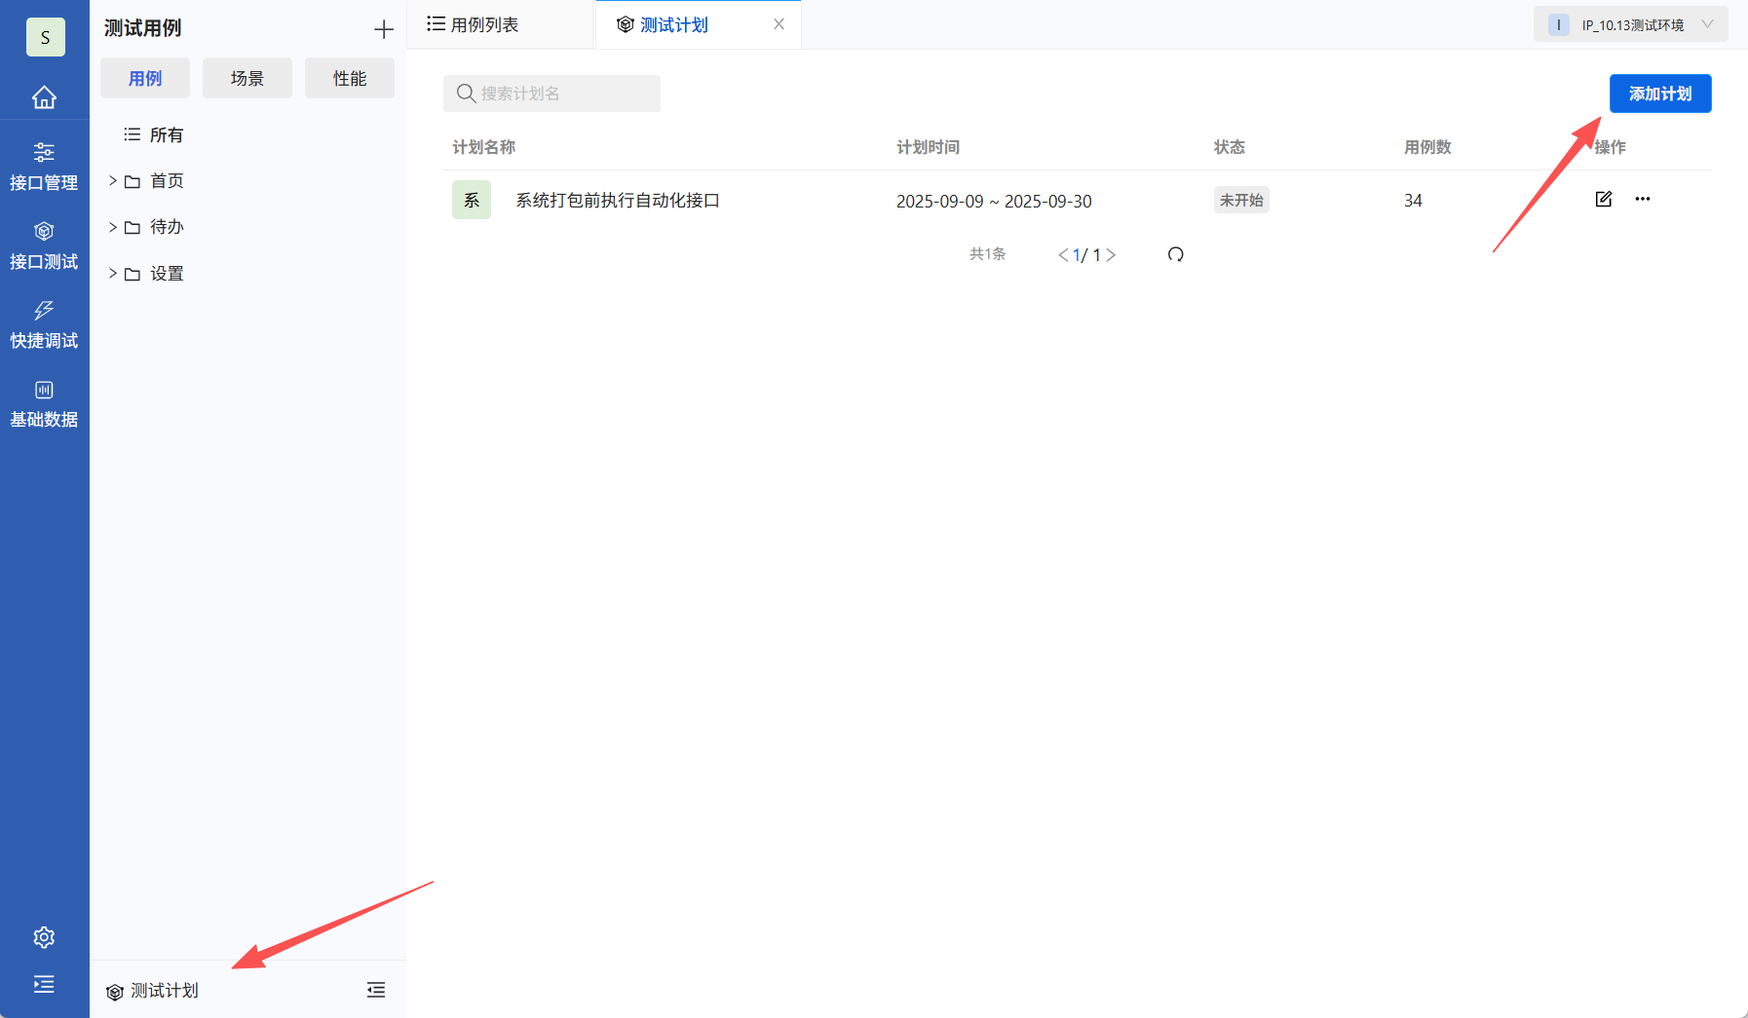Click the edit pencil icon for the plan

pyautogui.click(x=1604, y=199)
